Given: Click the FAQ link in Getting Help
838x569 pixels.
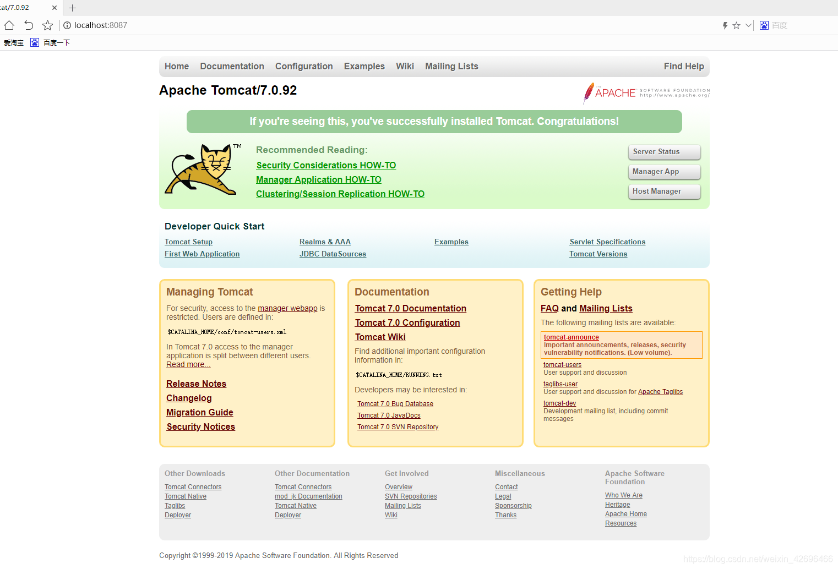Looking at the screenshot, I should 549,308.
